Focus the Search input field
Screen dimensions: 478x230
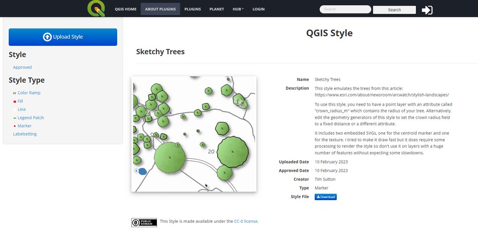(345, 9)
